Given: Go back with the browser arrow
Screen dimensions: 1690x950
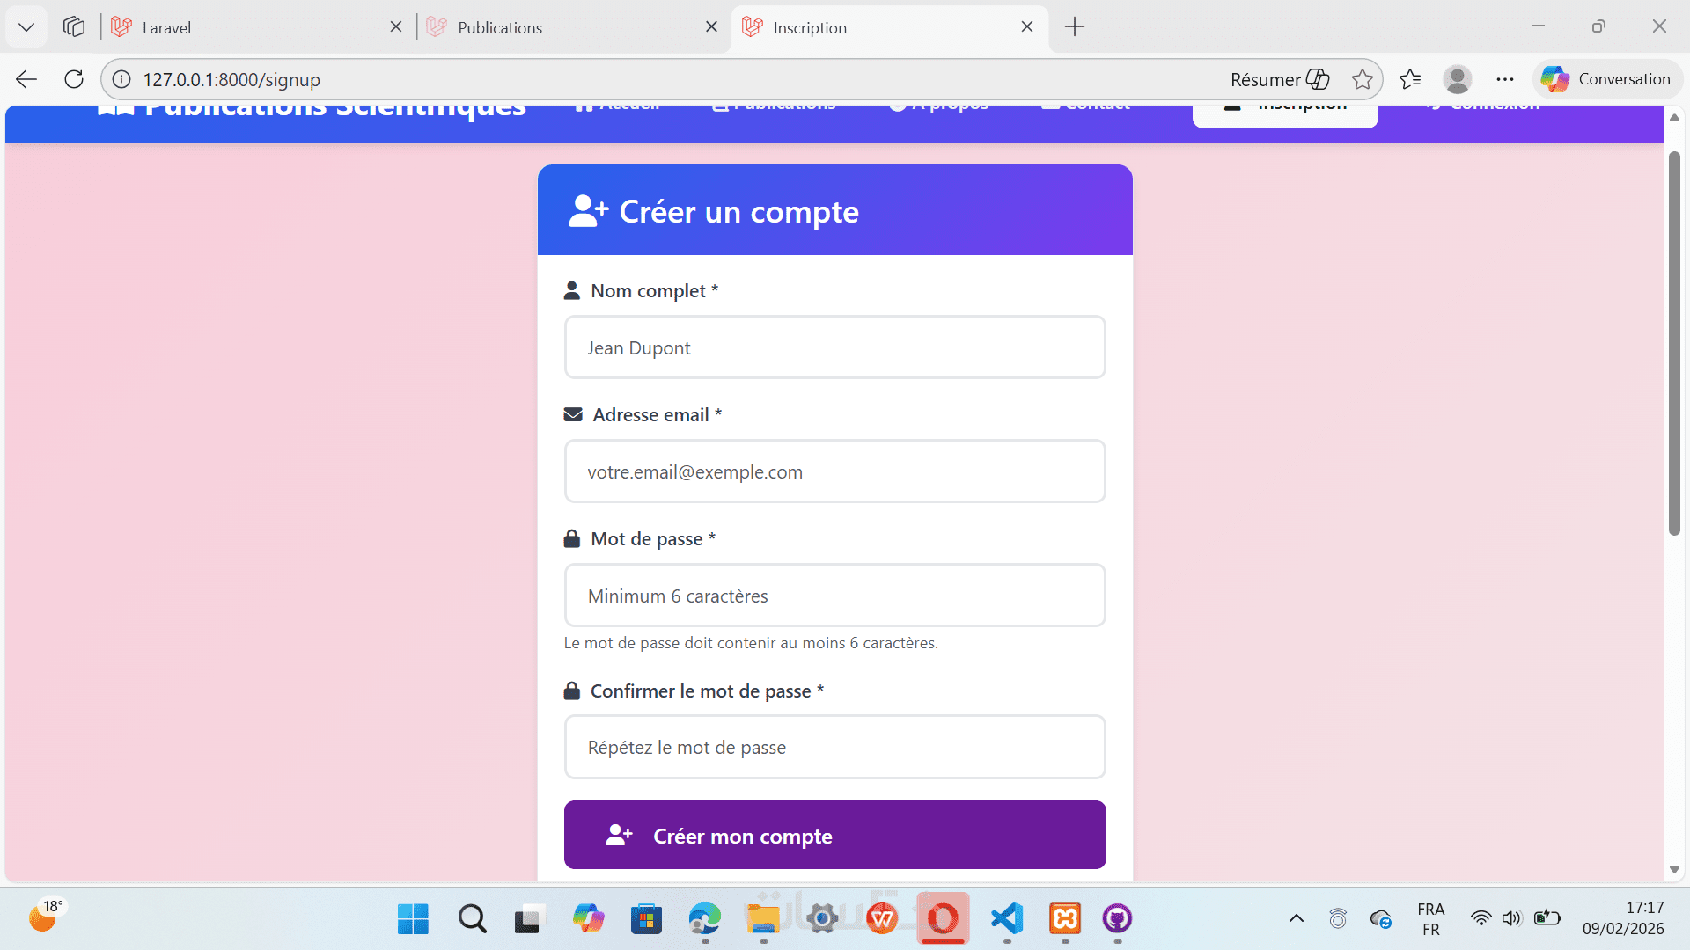Looking at the screenshot, I should pos(26,79).
